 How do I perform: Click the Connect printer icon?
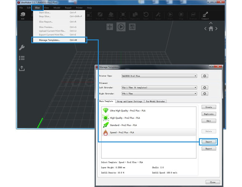[x=205, y=16]
